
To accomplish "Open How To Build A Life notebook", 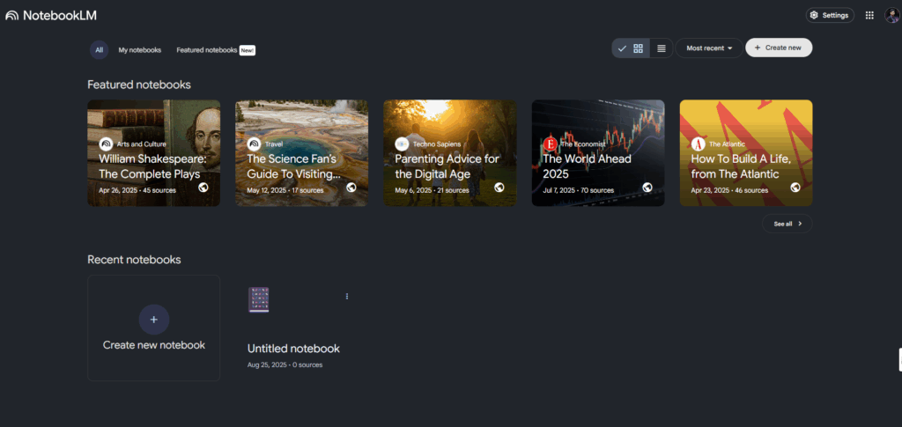I will point(746,153).
